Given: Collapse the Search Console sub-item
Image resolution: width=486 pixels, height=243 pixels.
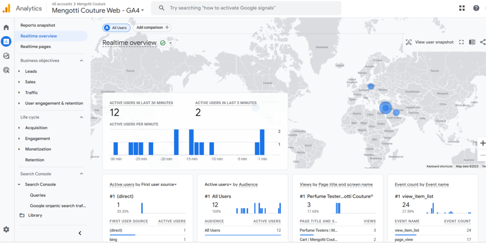Looking at the screenshot, I should tap(19, 185).
